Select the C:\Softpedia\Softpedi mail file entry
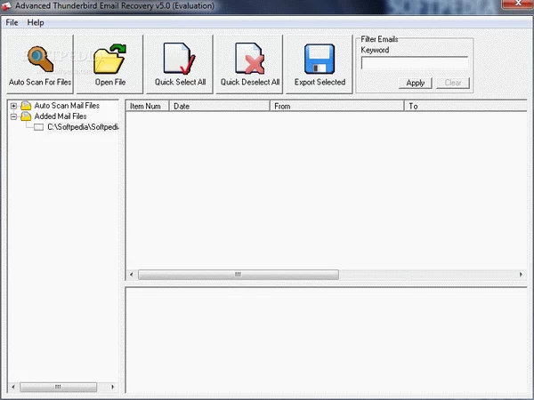 (x=83, y=127)
